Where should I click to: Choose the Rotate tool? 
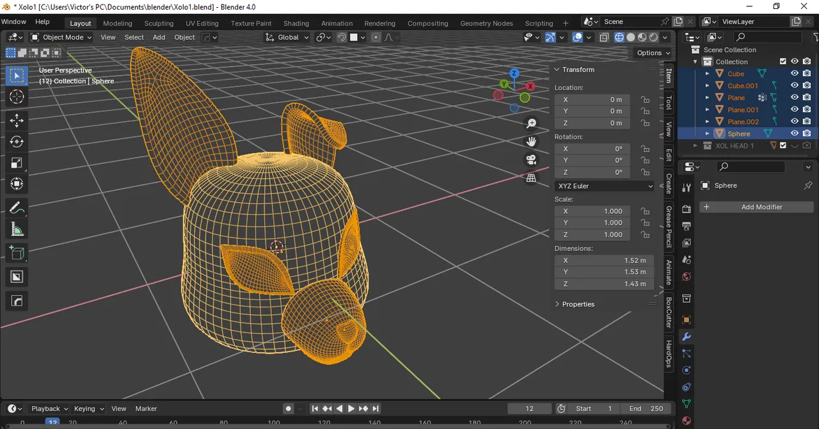click(17, 142)
